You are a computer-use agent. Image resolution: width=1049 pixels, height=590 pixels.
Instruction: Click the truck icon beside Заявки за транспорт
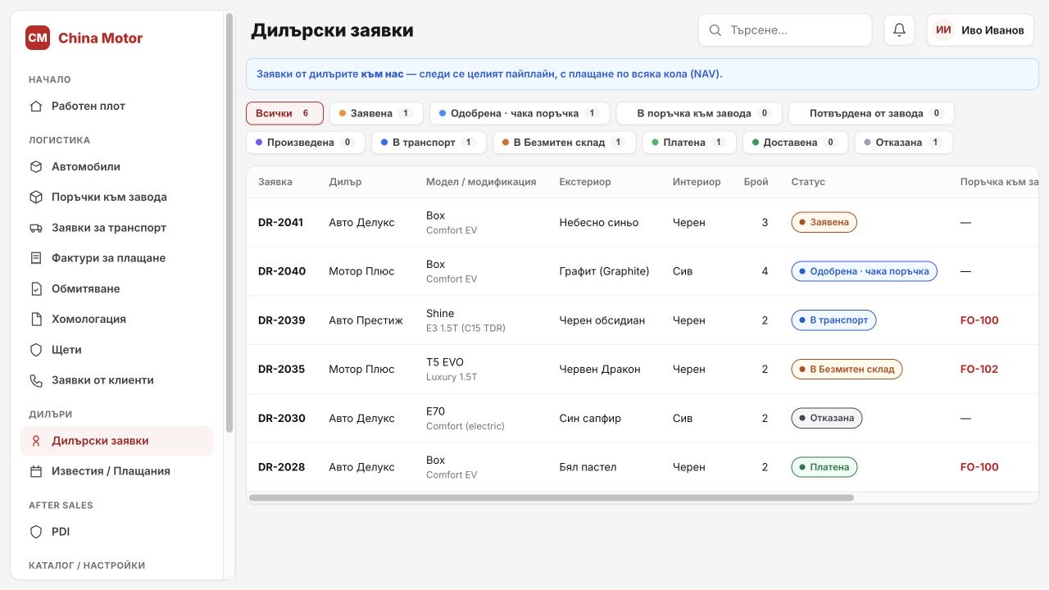click(35, 228)
